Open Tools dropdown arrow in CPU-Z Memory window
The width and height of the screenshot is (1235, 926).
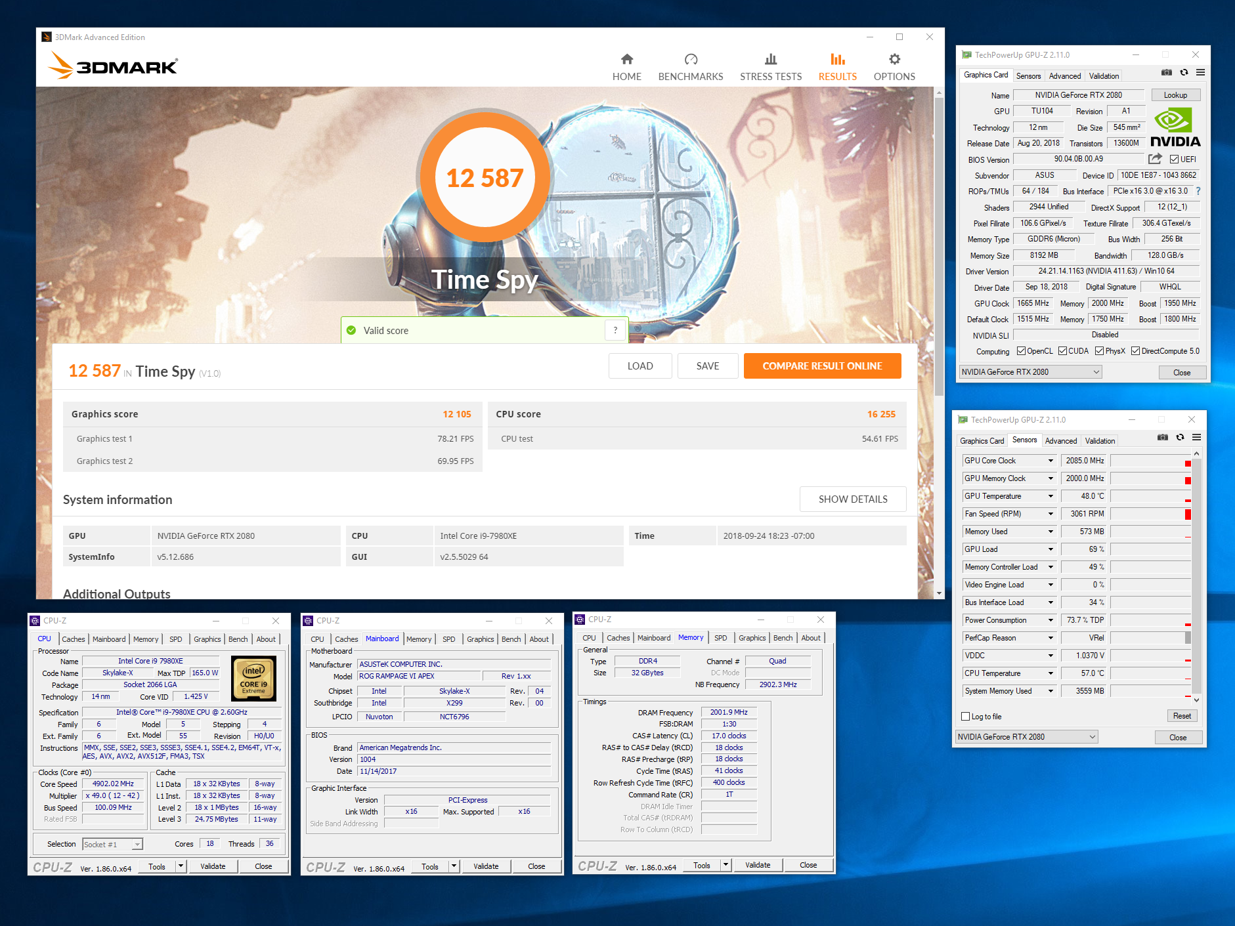[726, 865]
